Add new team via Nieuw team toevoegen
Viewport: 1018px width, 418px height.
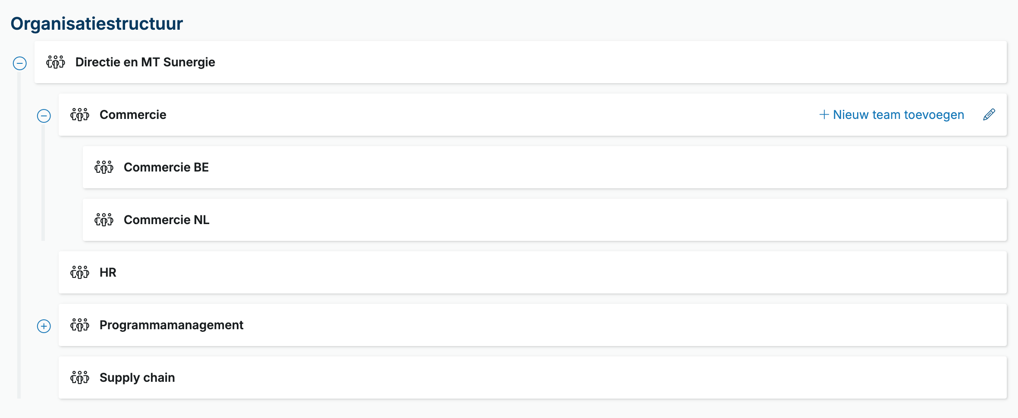tap(892, 115)
